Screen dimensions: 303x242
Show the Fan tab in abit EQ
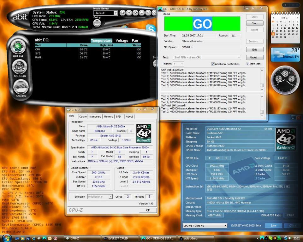[135, 41]
